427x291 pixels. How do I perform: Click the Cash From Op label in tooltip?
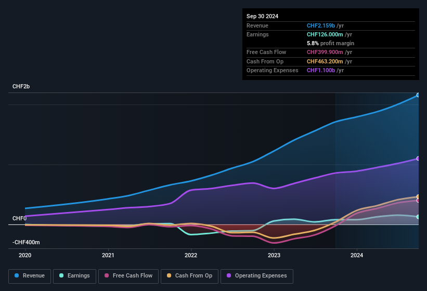265,61
